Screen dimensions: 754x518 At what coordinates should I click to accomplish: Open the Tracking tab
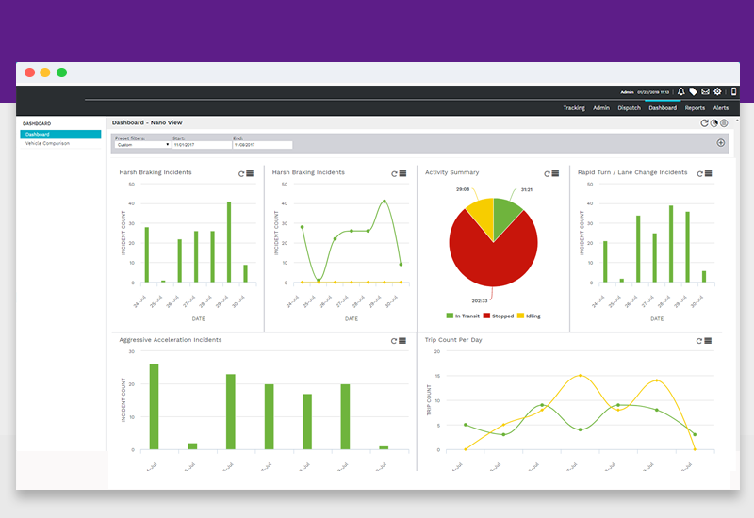pos(574,108)
